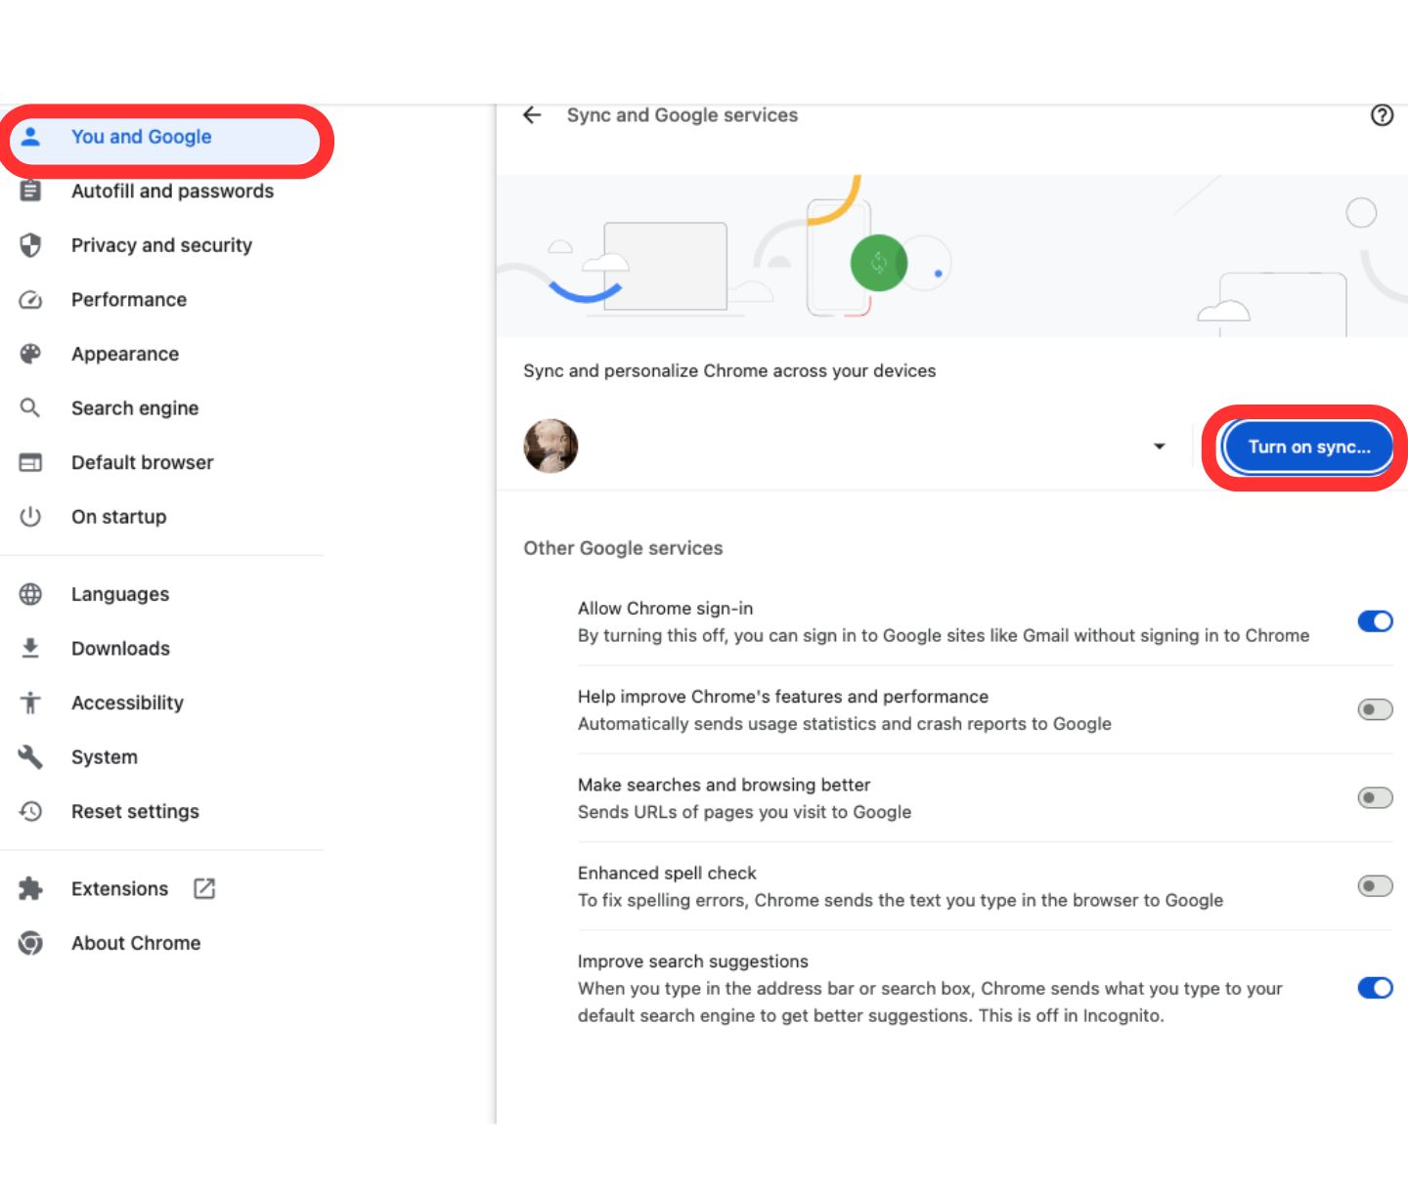Click the Search engine magnifier icon
The height and width of the screenshot is (1196, 1408).
pyautogui.click(x=31, y=408)
